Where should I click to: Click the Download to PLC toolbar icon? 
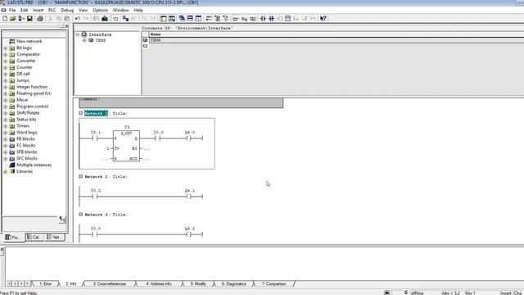click(x=105, y=18)
